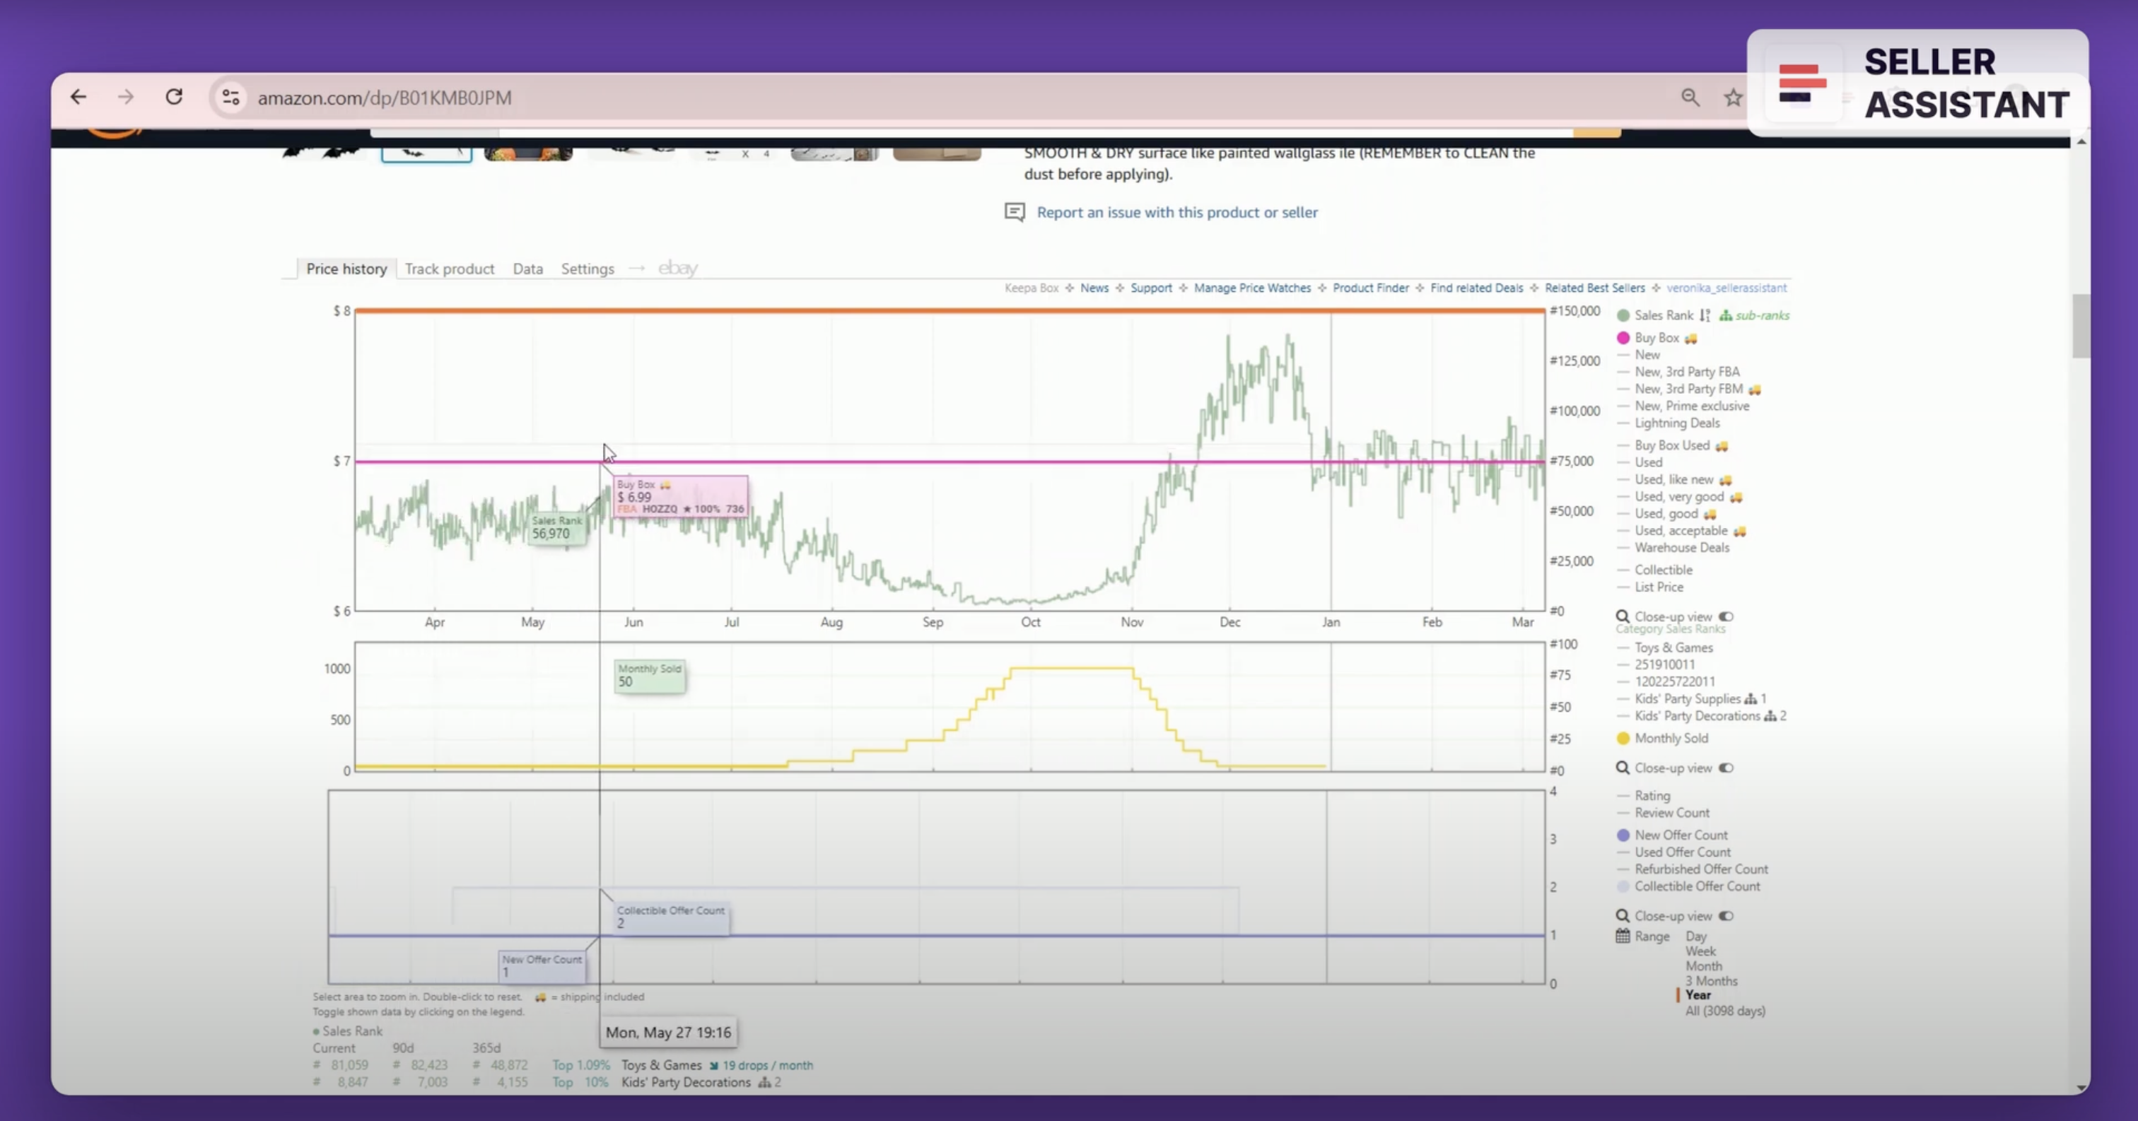Switch to Track product tab
The height and width of the screenshot is (1121, 2138).
(x=449, y=269)
